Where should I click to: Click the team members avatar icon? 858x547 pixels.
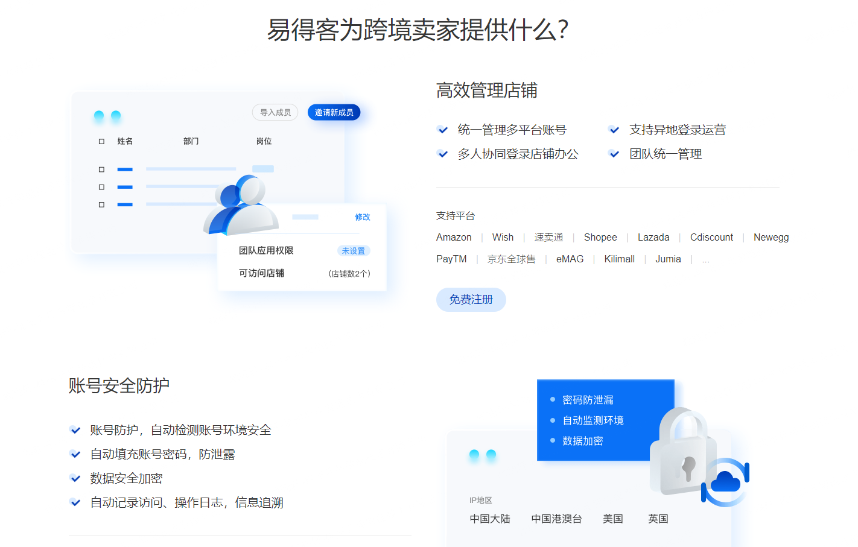click(x=241, y=205)
